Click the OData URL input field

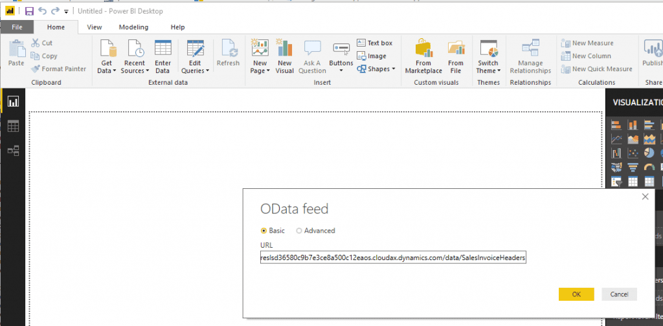tap(392, 257)
